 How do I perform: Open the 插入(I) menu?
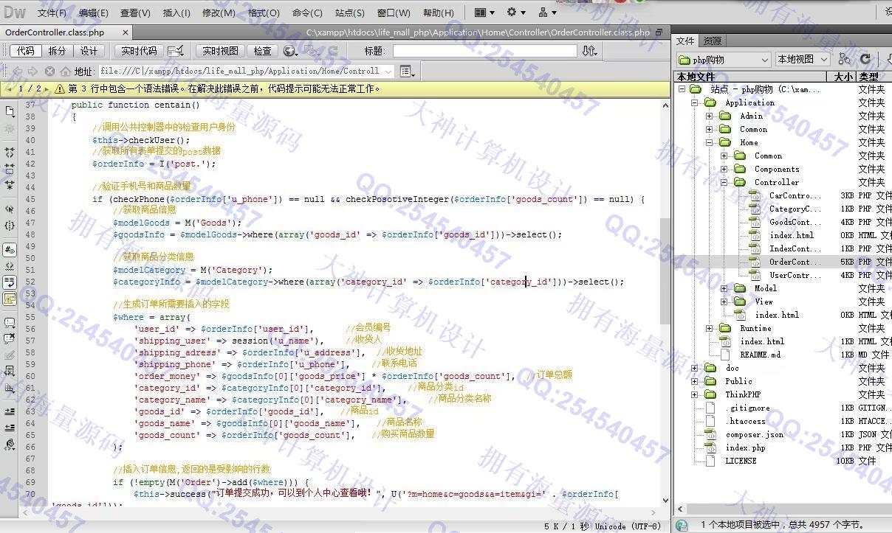[177, 13]
